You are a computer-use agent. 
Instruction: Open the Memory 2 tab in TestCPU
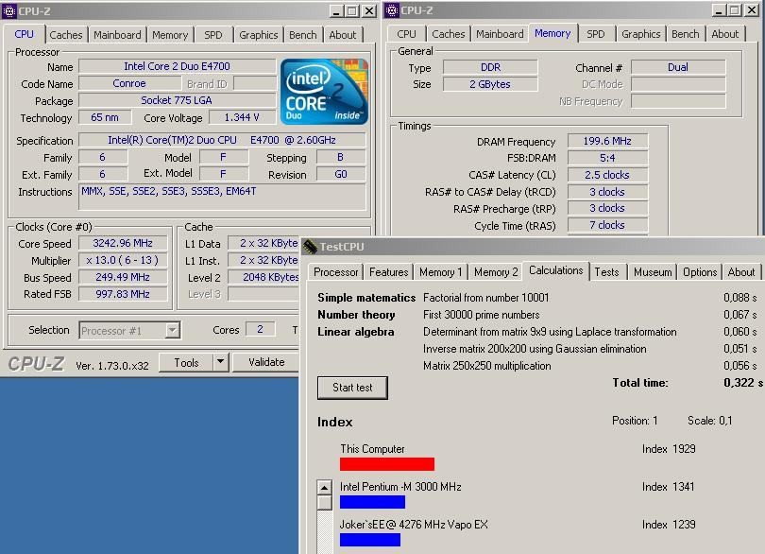click(x=496, y=272)
